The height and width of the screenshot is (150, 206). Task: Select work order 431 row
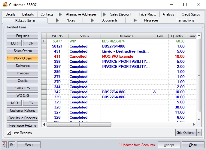click(x=90, y=51)
